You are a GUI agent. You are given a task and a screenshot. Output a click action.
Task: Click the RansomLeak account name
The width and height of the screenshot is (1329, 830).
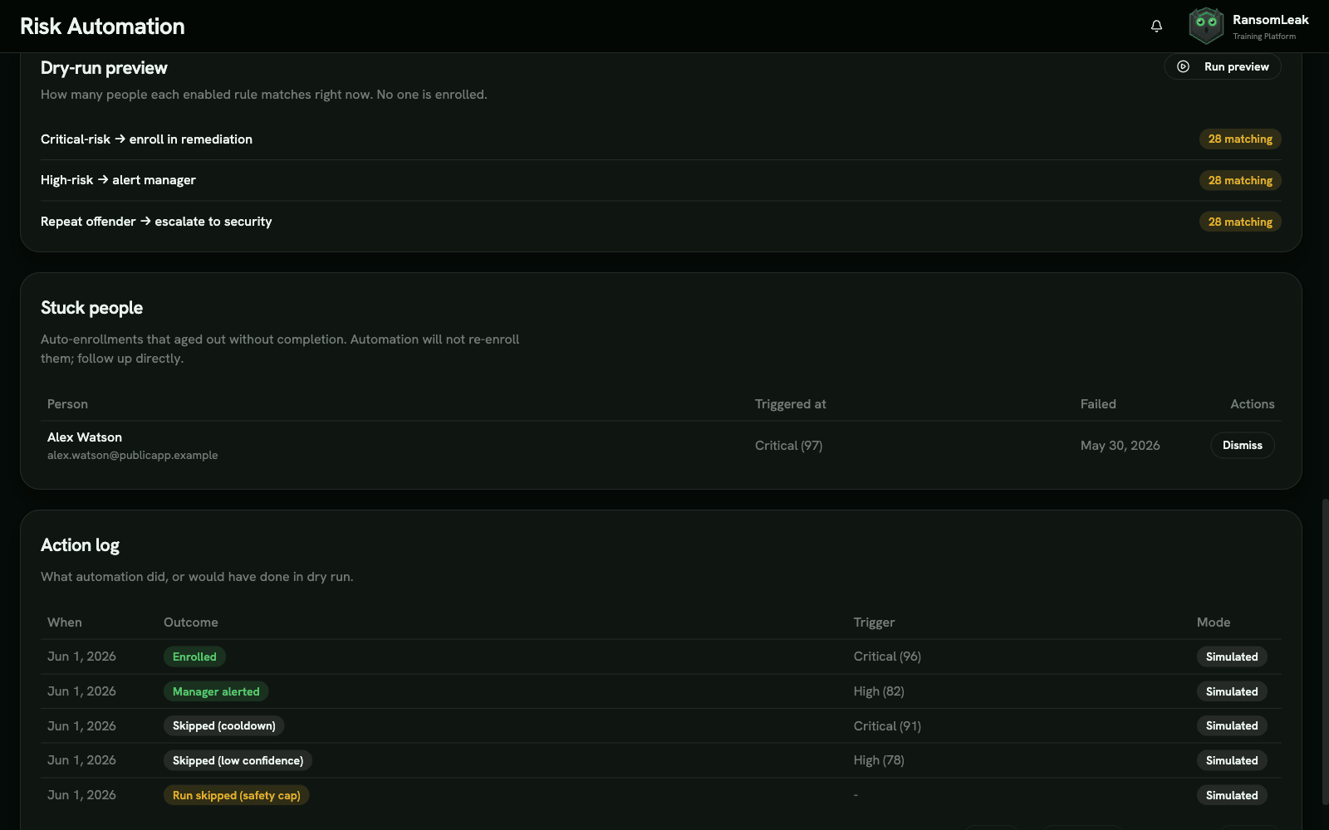pos(1270,20)
